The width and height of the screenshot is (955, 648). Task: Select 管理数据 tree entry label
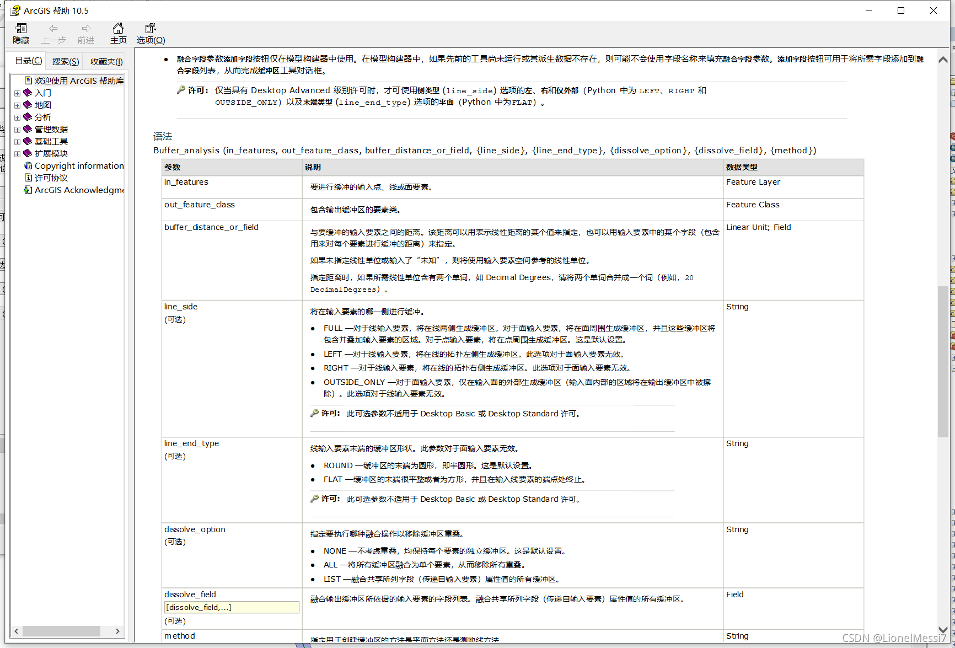[x=51, y=129]
